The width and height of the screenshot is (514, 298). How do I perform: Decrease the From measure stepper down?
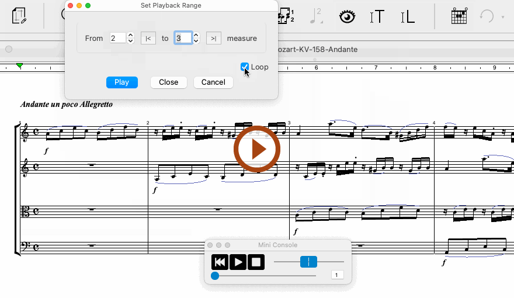pyautogui.click(x=130, y=41)
